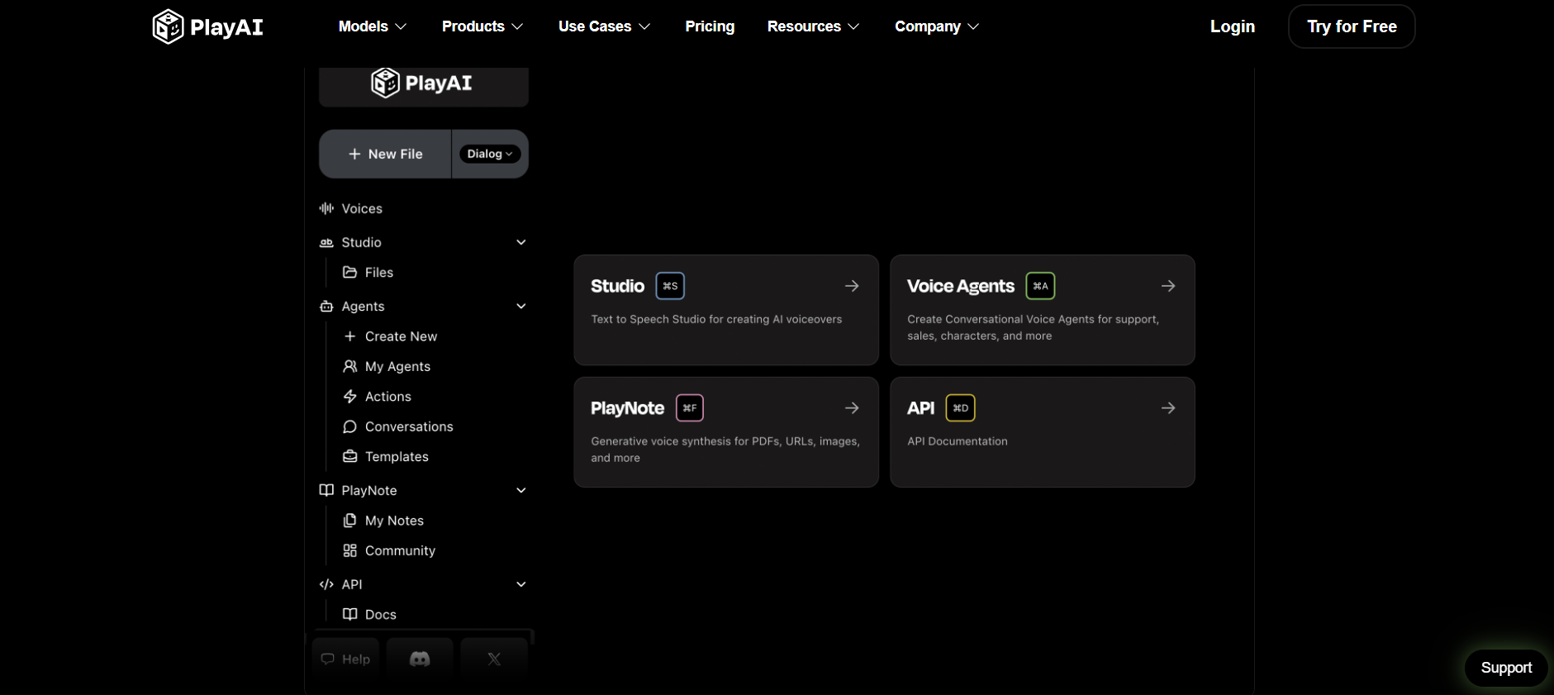Viewport: 1554px width, 695px height.
Task: Click the Studio sidebar icon
Action: pos(326,242)
